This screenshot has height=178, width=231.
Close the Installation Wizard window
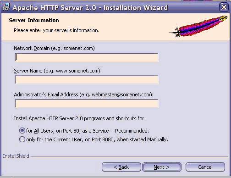[x=224, y=7]
